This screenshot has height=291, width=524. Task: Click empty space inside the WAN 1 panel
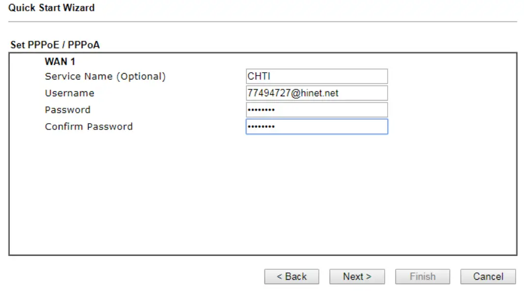click(262, 196)
